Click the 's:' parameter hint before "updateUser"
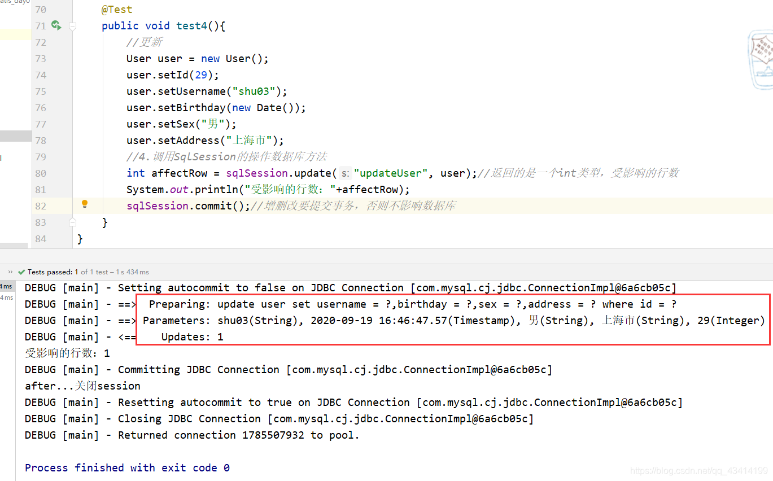This screenshot has width=773, height=481. point(346,173)
